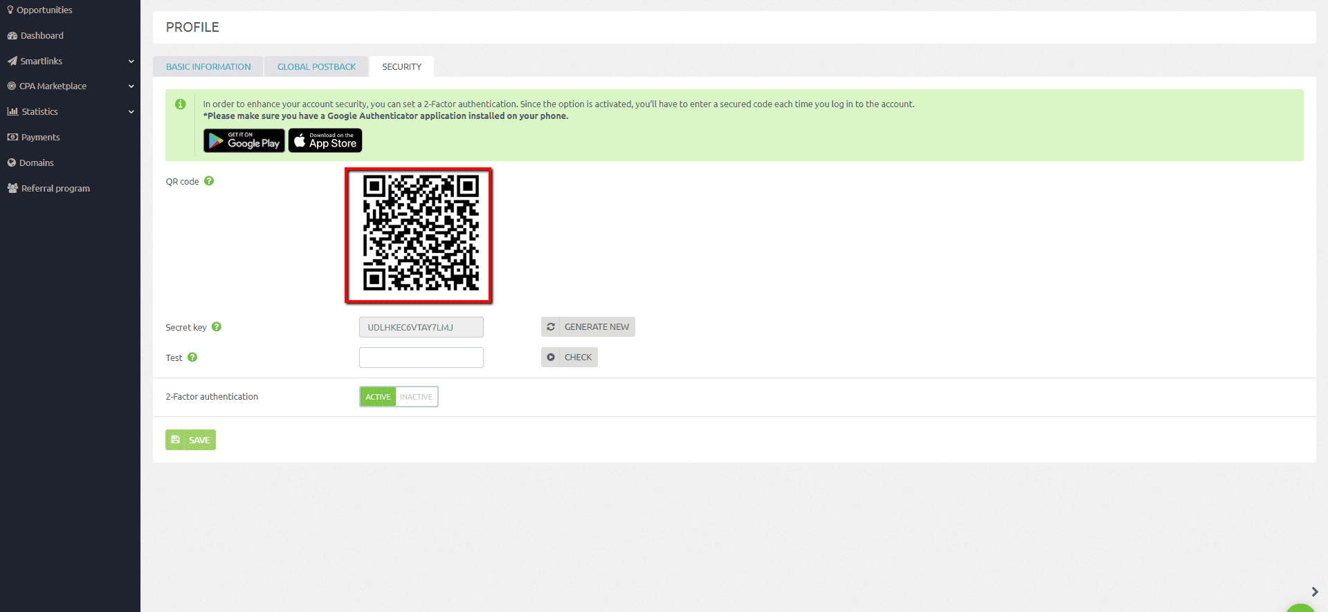Click the Dashboard sidebar icon
The image size is (1328, 612).
pos(12,36)
